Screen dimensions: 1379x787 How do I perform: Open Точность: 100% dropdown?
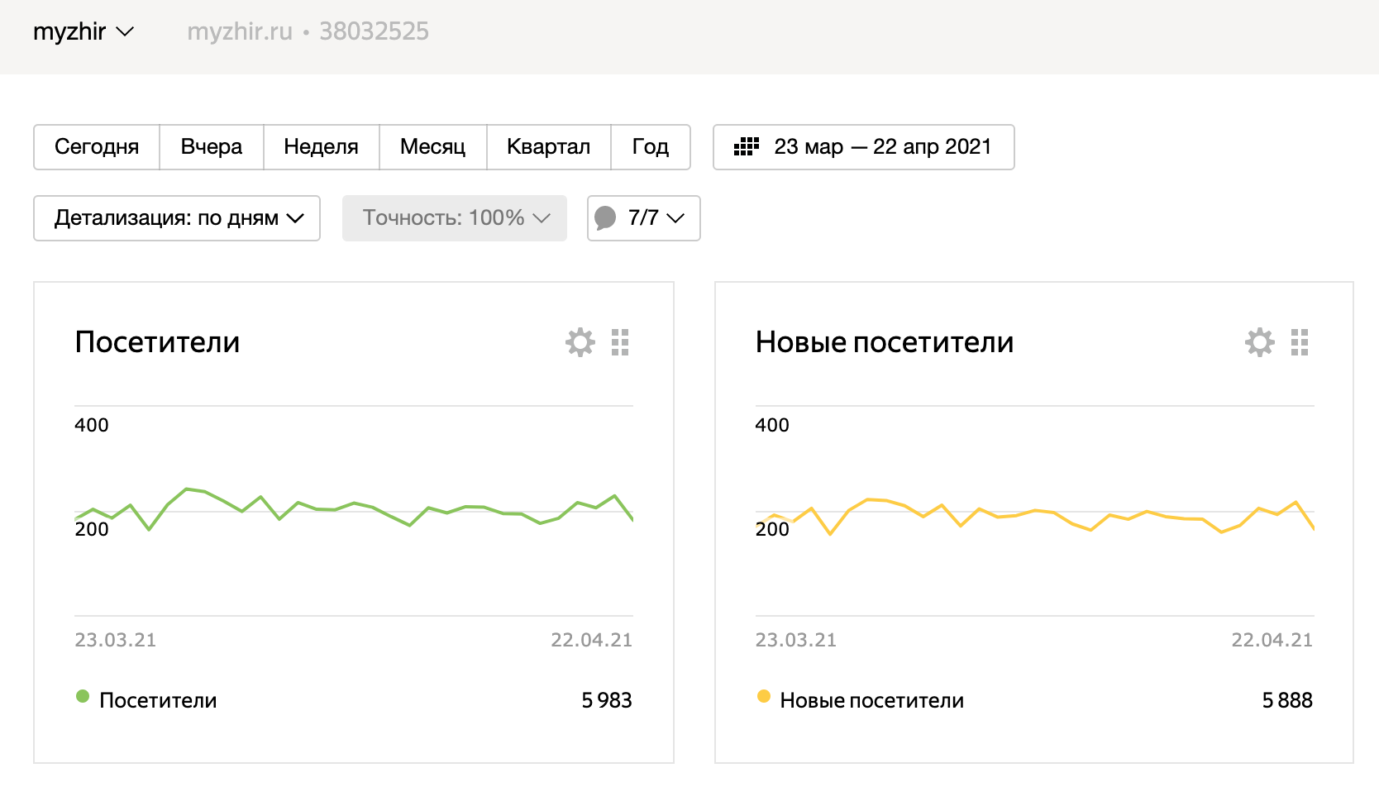click(x=455, y=218)
